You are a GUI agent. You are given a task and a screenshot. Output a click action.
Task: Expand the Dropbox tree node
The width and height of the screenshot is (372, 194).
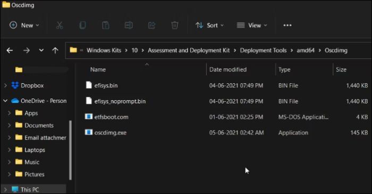pyautogui.click(x=5, y=85)
